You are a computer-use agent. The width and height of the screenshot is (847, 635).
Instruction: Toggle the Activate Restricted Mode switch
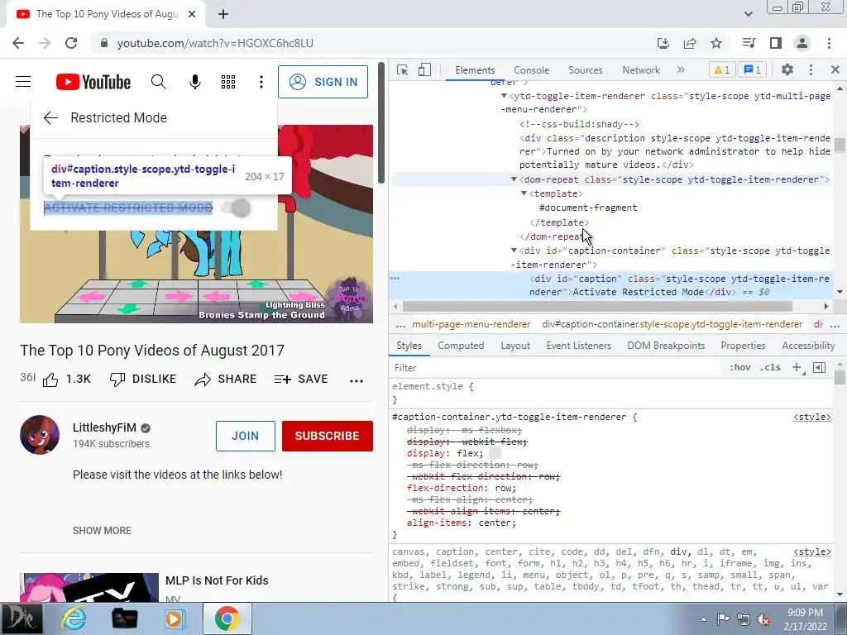click(237, 208)
